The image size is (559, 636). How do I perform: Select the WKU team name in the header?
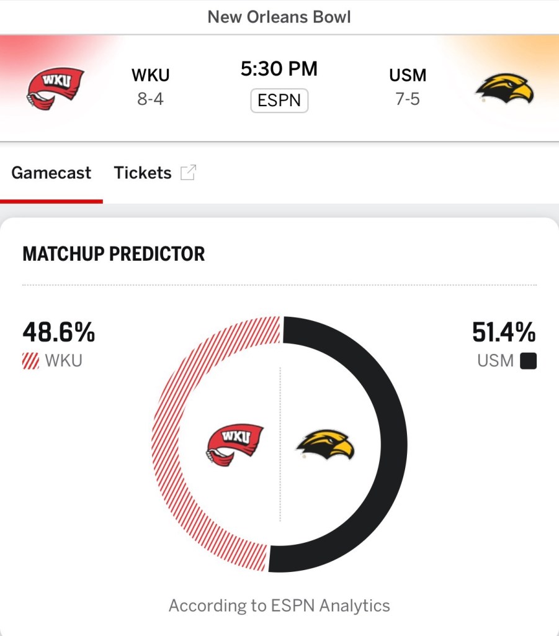(x=150, y=75)
